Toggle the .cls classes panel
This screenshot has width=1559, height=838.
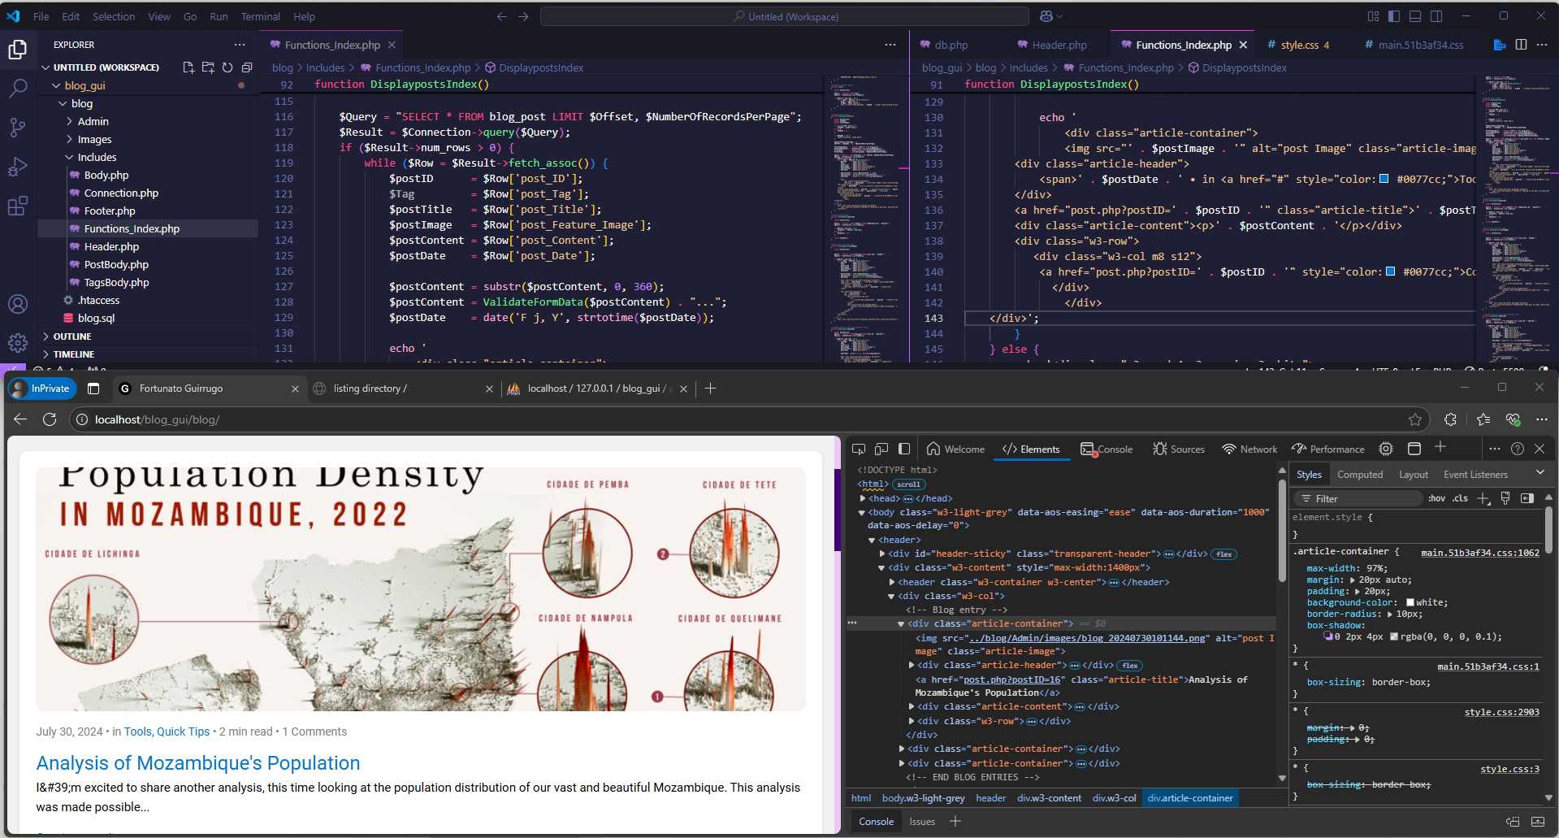click(x=1461, y=498)
